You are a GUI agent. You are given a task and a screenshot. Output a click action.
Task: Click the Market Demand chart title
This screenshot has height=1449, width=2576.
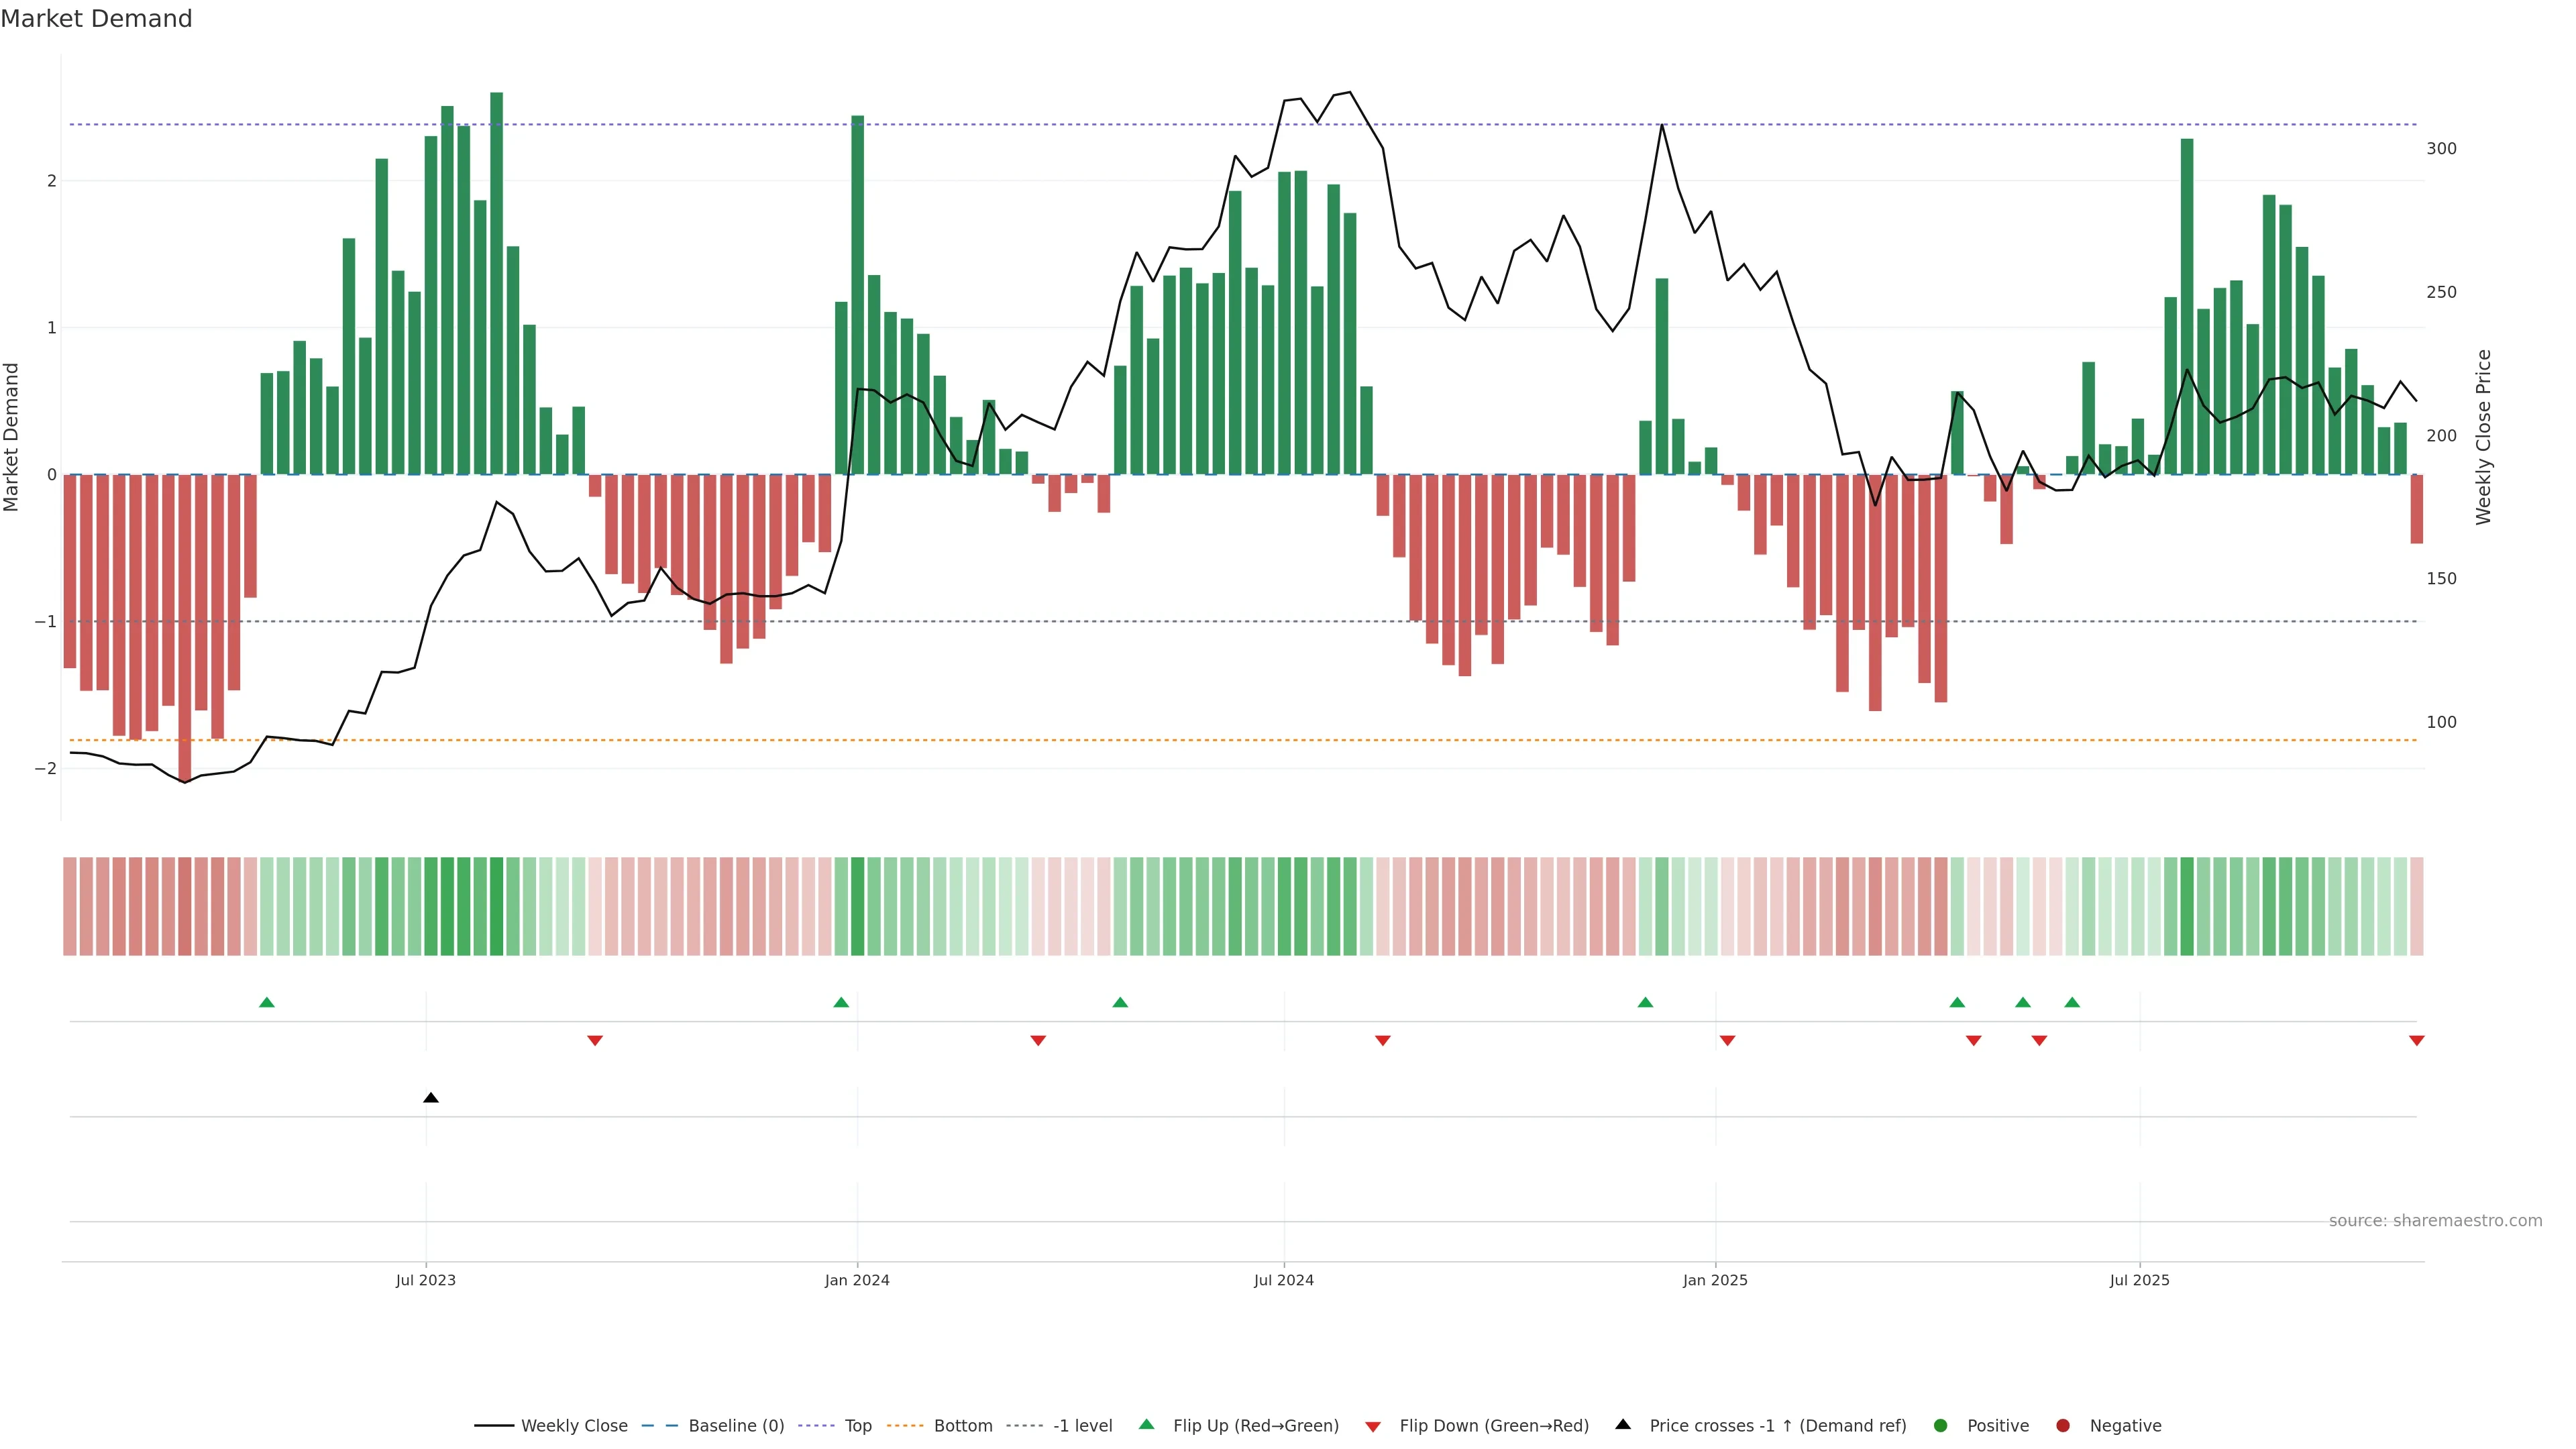[96, 19]
